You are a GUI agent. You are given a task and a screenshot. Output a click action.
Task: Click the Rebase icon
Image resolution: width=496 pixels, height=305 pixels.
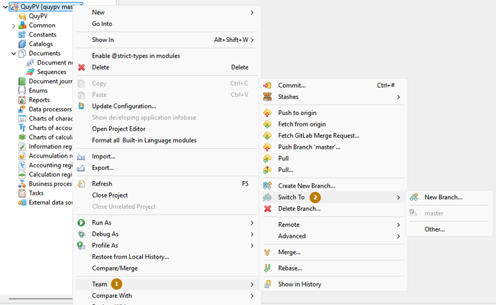(267, 268)
